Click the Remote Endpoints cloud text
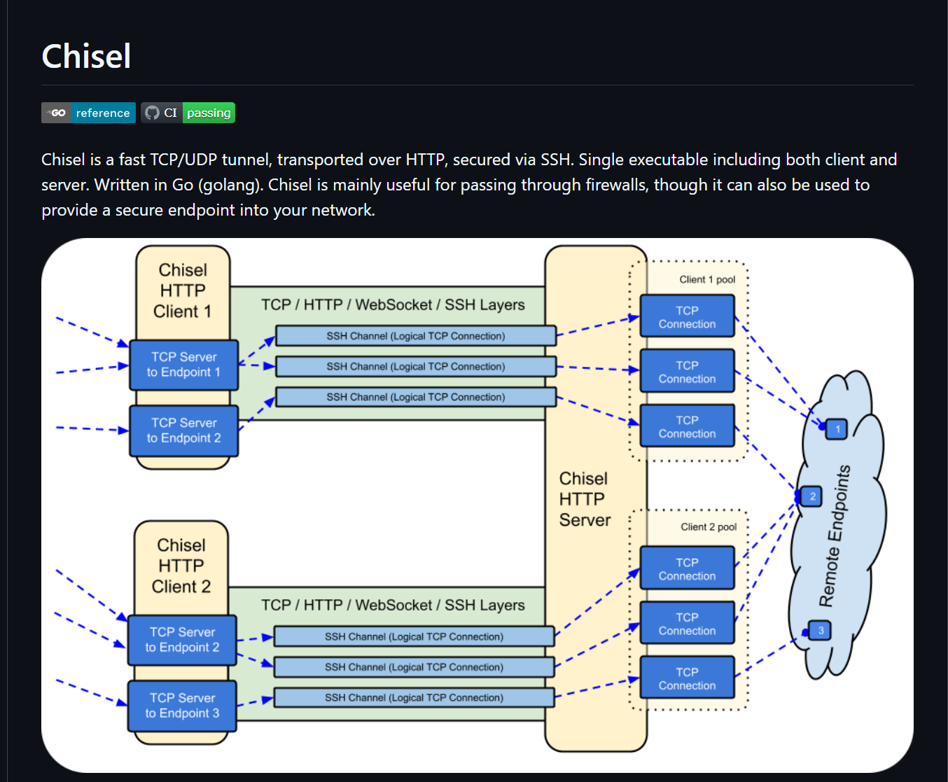Screen dimensions: 948x782 pyautogui.click(x=835, y=536)
